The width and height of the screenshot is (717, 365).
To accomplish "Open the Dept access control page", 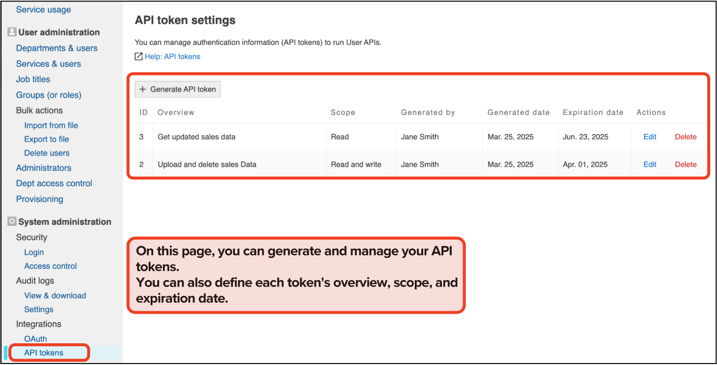I will [54, 183].
